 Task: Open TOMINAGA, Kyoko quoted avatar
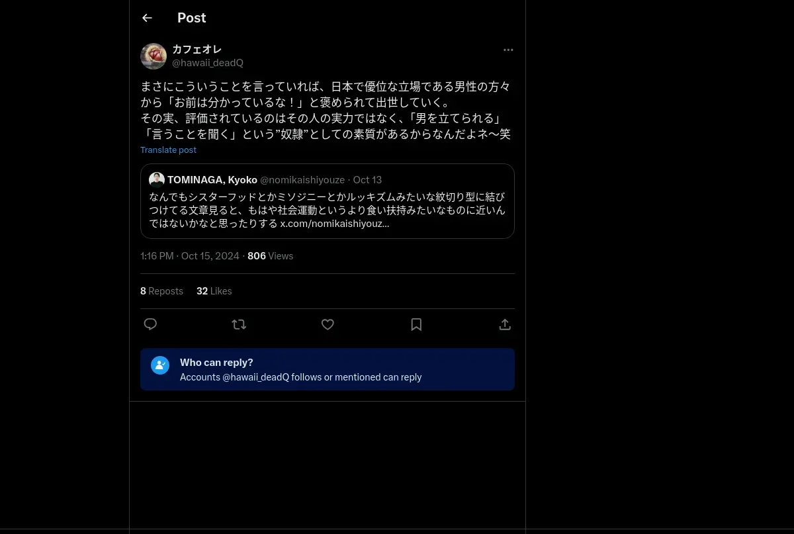(x=157, y=180)
